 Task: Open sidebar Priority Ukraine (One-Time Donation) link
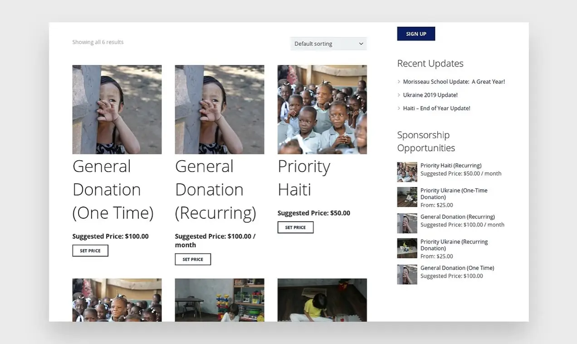(x=454, y=194)
